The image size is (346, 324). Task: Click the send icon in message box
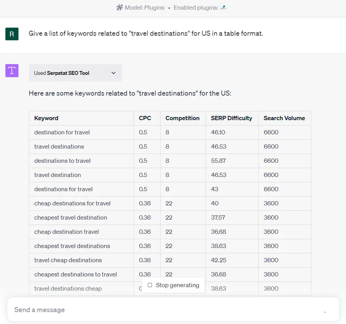coord(324,311)
